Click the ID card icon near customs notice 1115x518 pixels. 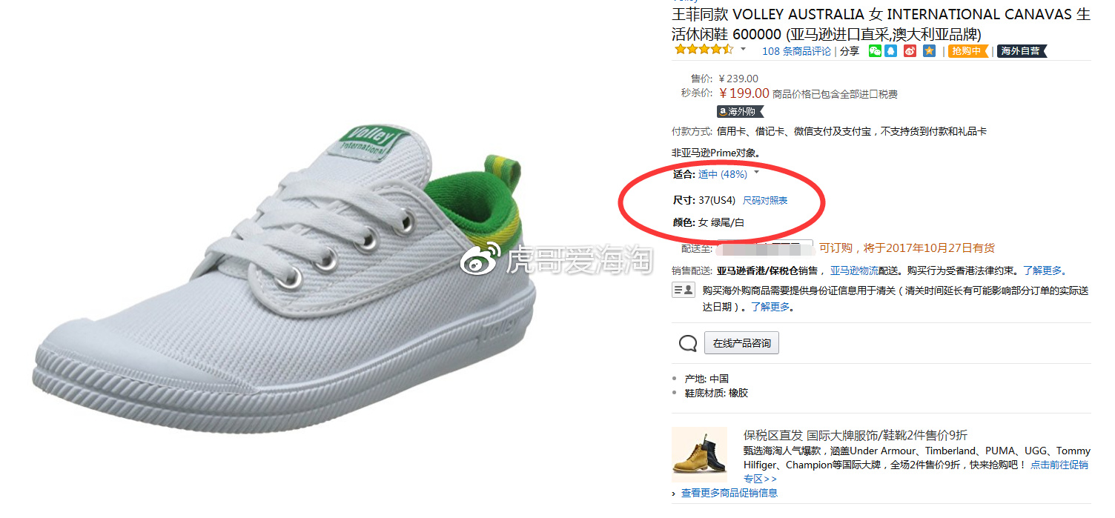coord(683,290)
